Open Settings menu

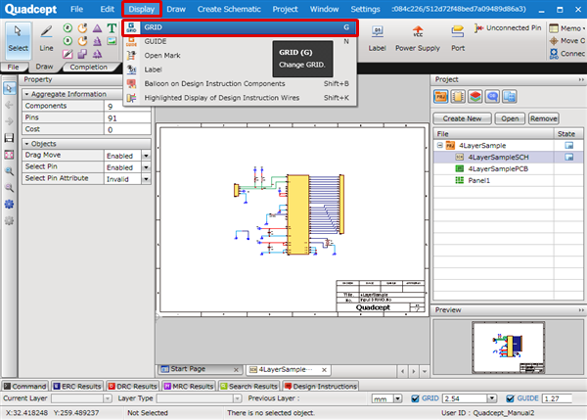pyautogui.click(x=365, y=9)
